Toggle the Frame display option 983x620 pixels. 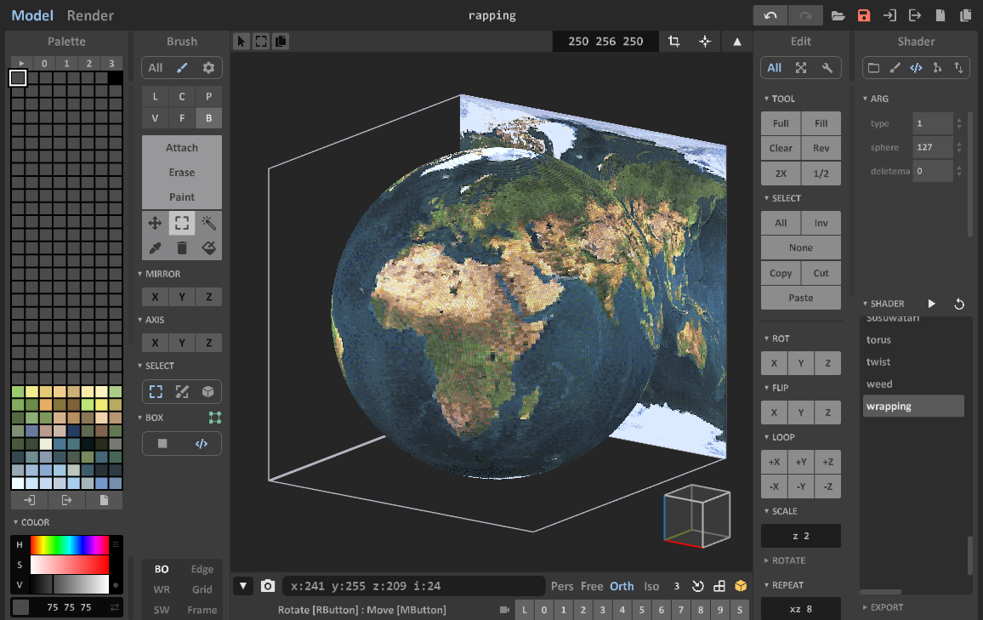(x=202, y=610)
